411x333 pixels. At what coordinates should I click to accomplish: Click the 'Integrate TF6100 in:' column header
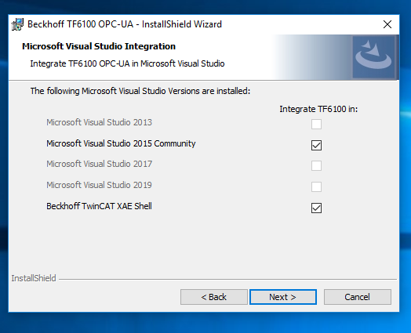point(318,109)
